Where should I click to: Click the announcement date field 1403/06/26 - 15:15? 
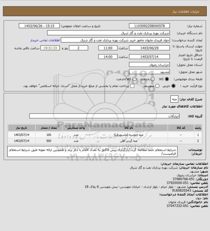tap(39, 26)
